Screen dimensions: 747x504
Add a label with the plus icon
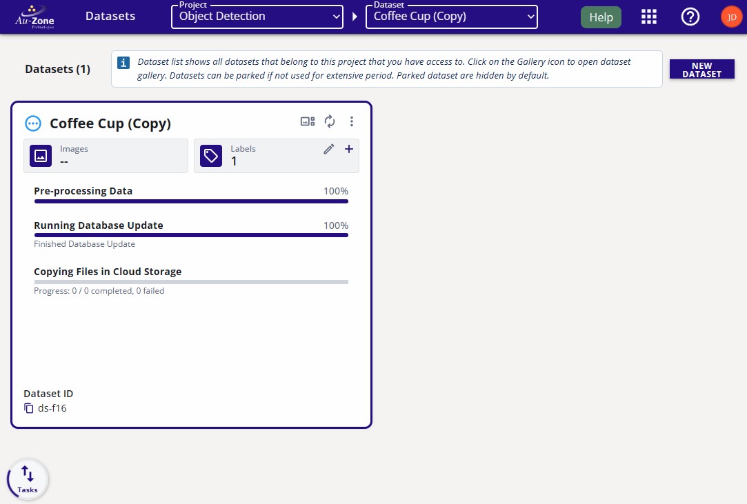[349, 149]
